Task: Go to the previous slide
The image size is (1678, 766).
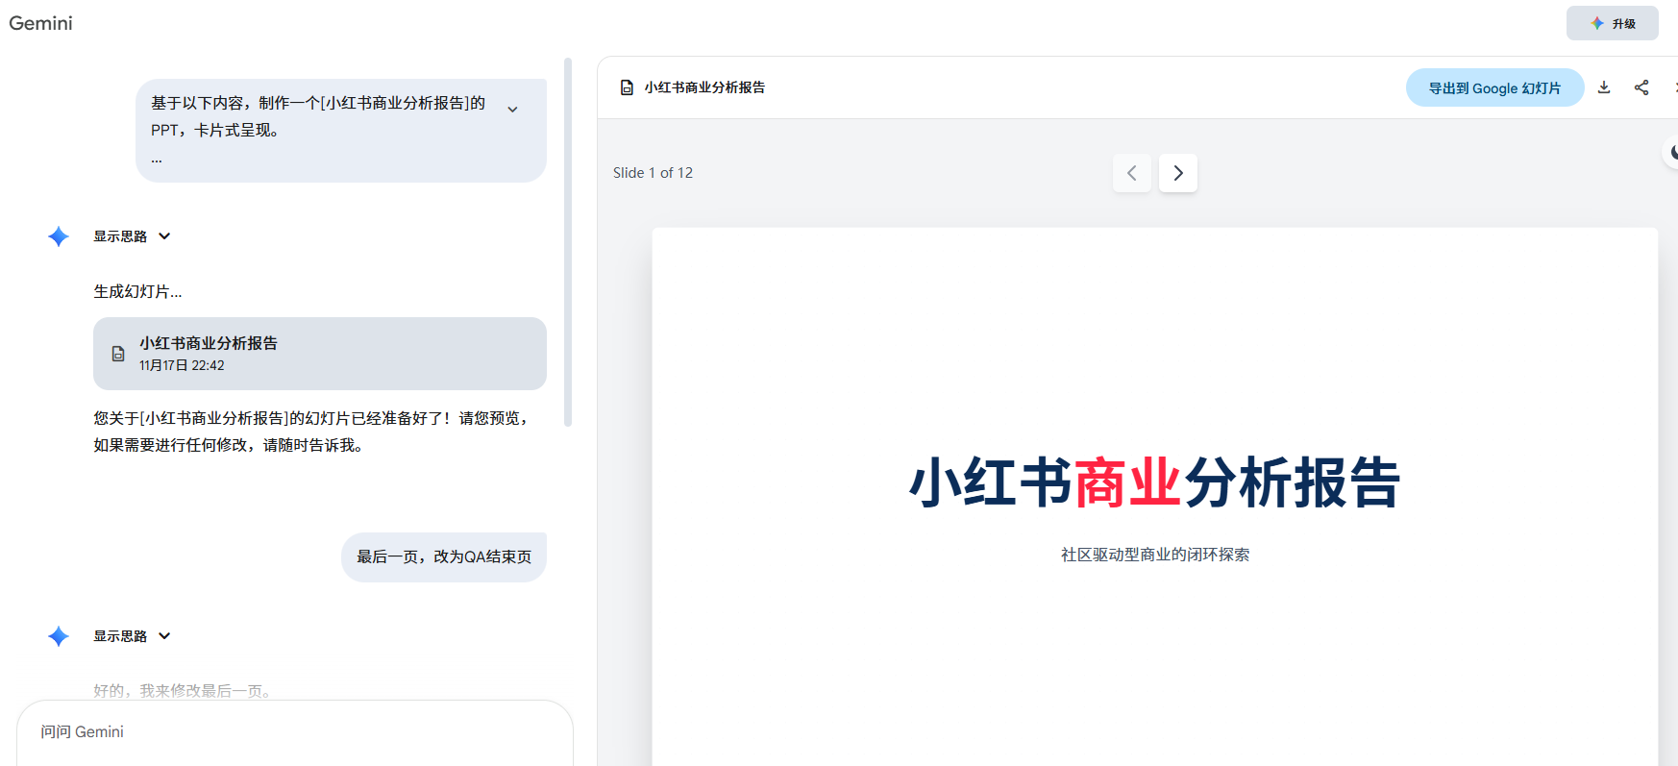Action: pos(1132,173)
